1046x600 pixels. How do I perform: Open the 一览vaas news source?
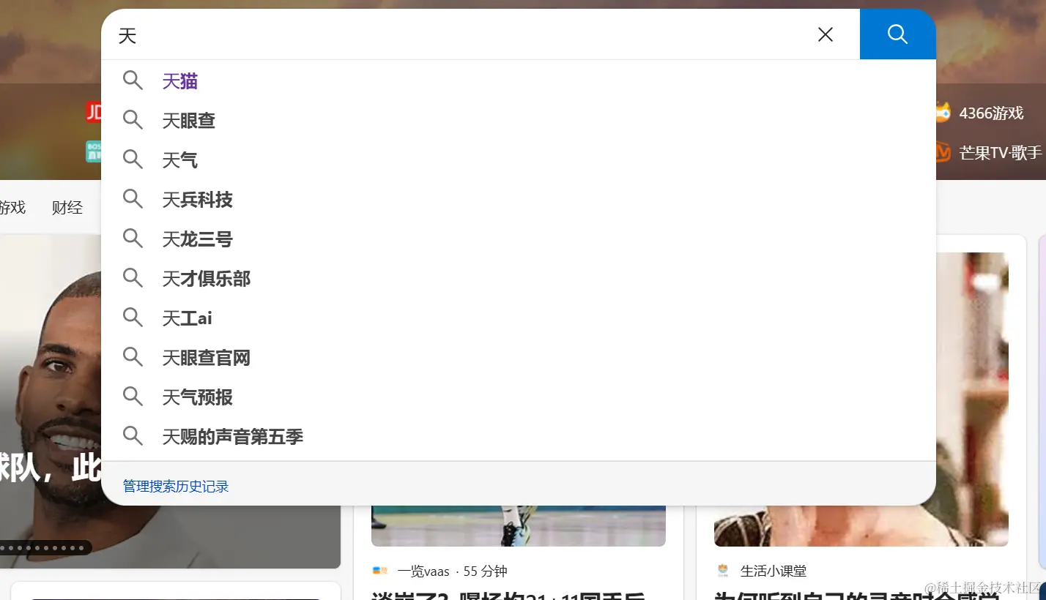click(423, 571)
